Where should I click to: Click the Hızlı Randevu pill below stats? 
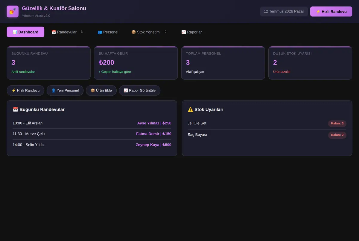25,90
